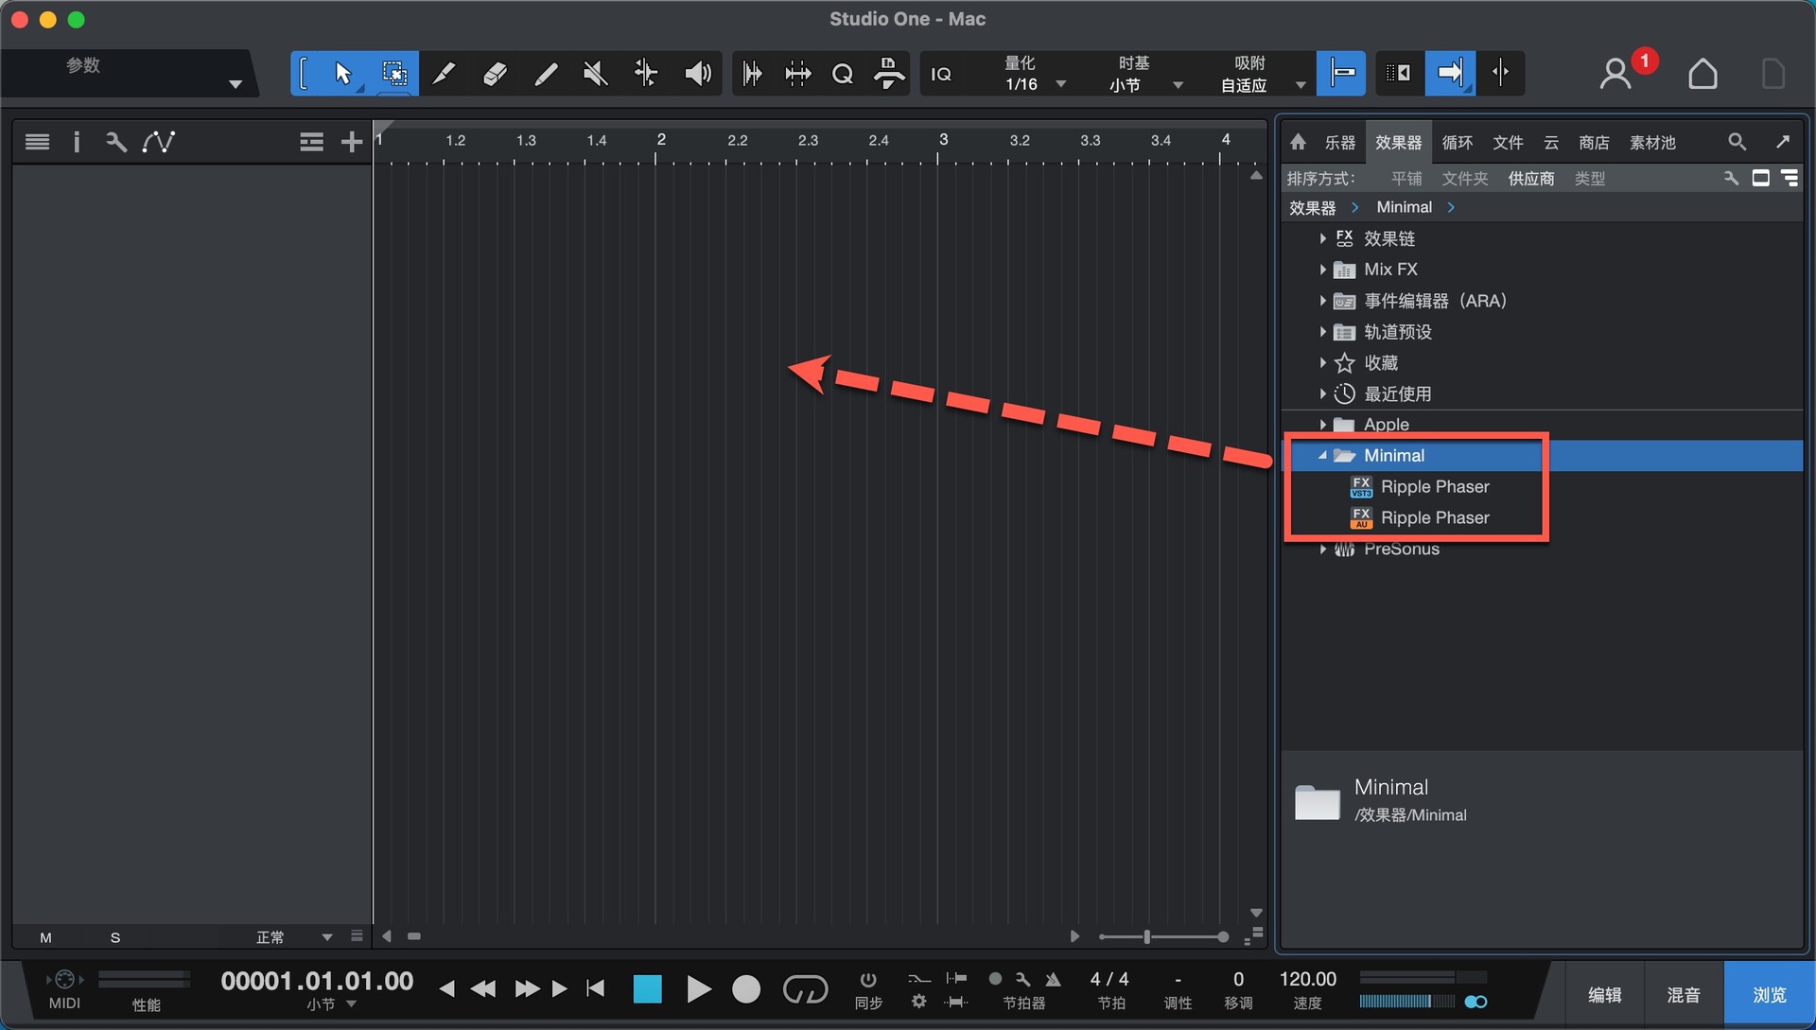Search the browser with magnifier icon
Viewport: 1816px width, 1030px height.
1737,142
